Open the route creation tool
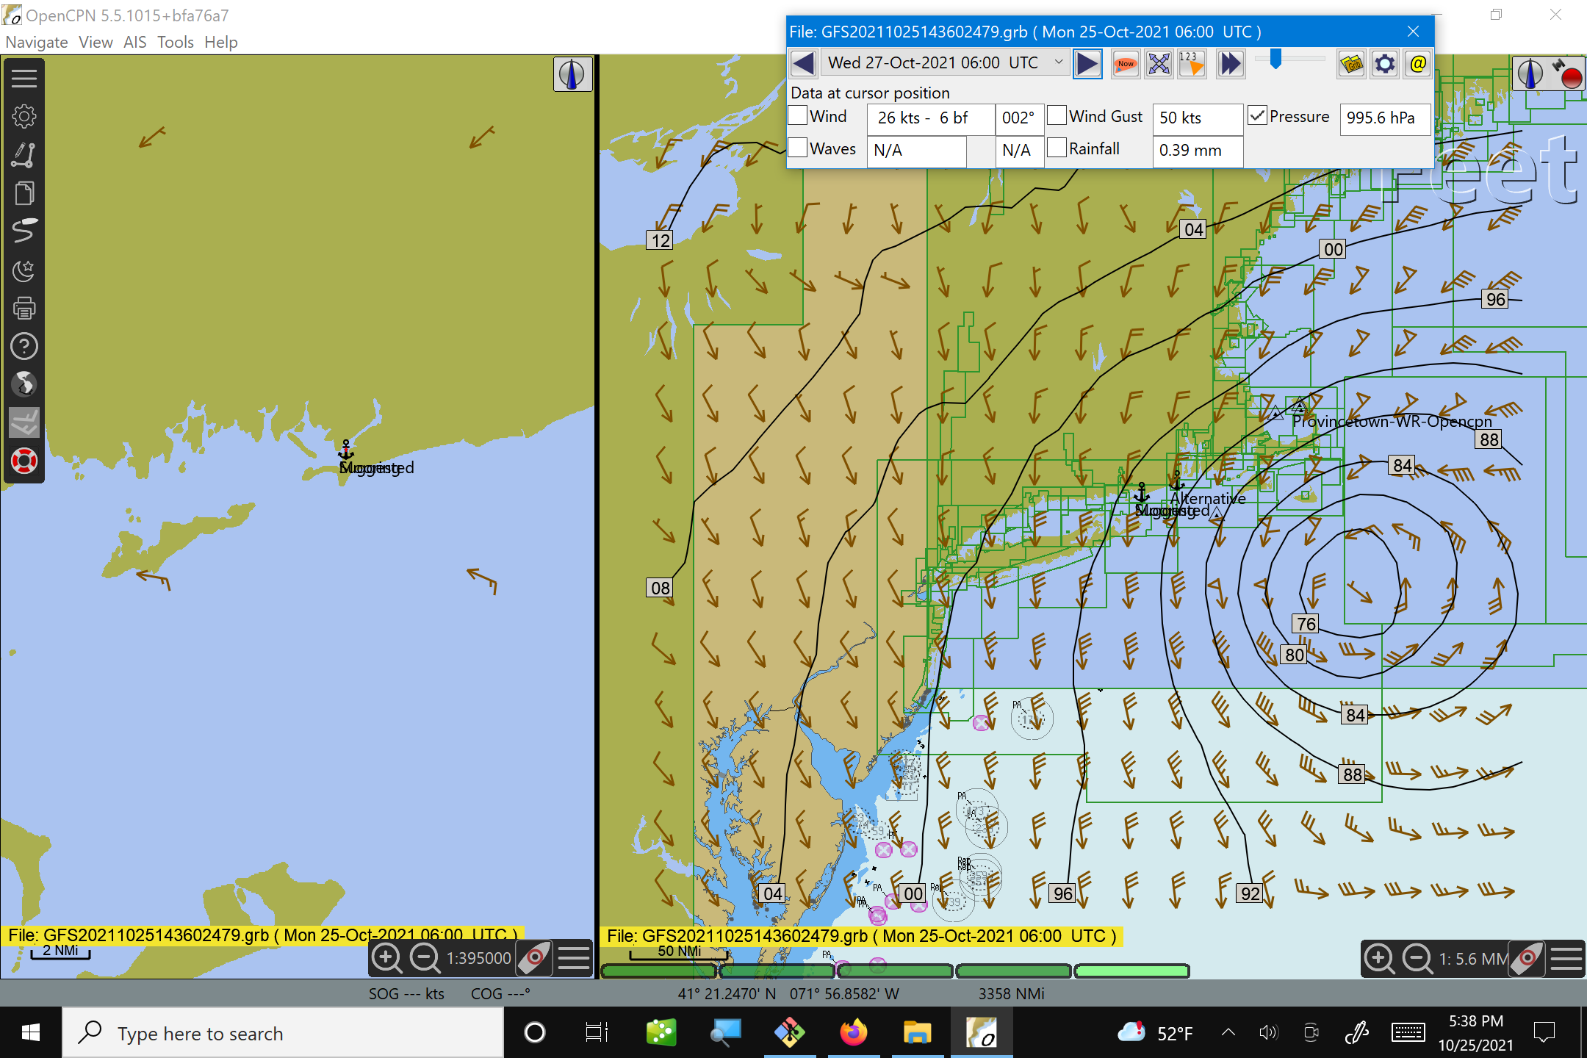Screen dimensions: 1587x1058 (x=24, y=155)
